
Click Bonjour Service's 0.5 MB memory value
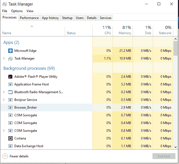tap(126, 100)
